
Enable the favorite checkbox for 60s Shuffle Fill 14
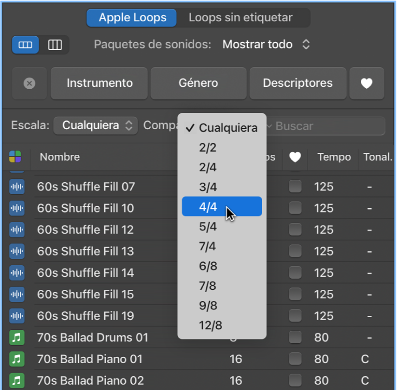[295, 272]
